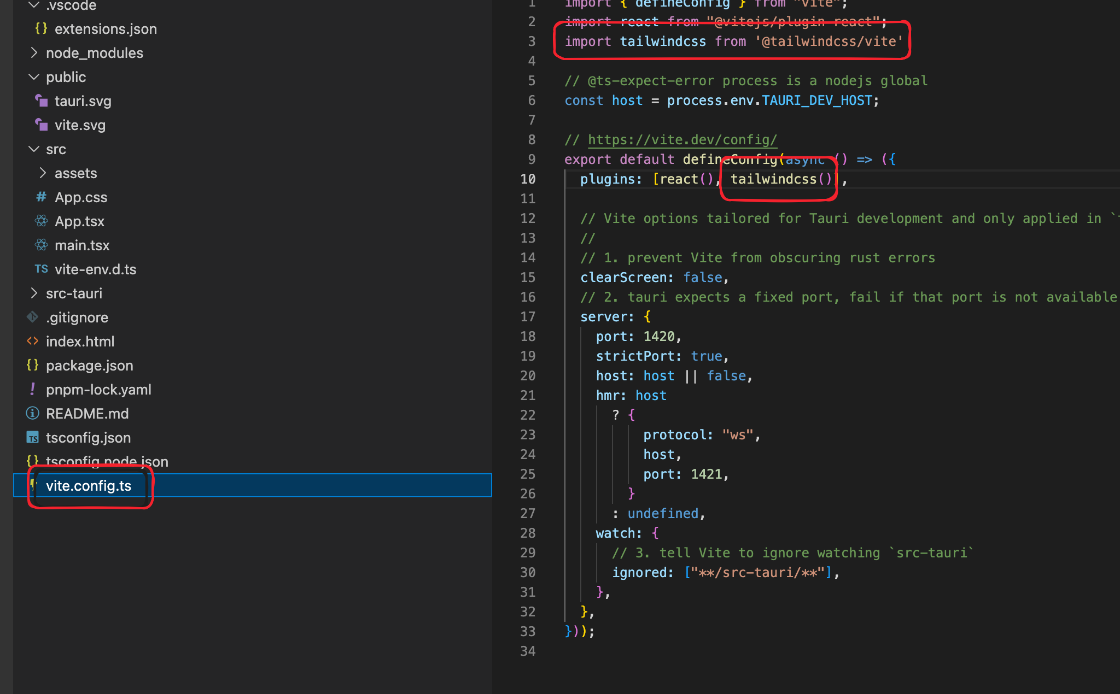The width and height of the screenshot is (1120, 694).
Task: Click the info icon beside README.md
Action: [x=33, y=413]
